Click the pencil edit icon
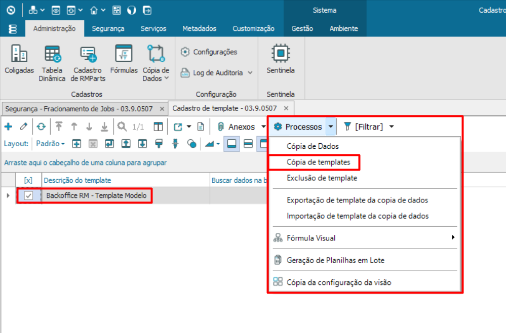Viewport: 506px width, 333px height. pos(23,127)
